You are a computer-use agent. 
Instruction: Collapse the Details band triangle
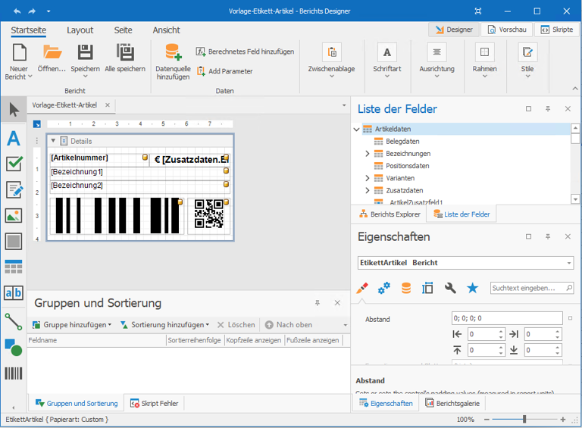[x=53, y=141]
